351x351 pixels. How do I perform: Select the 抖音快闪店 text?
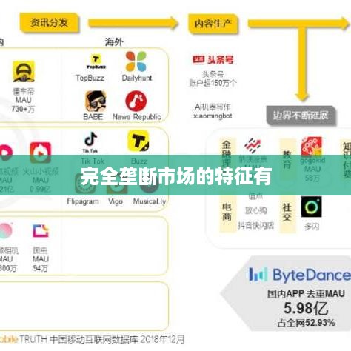[x=255, y=225]
